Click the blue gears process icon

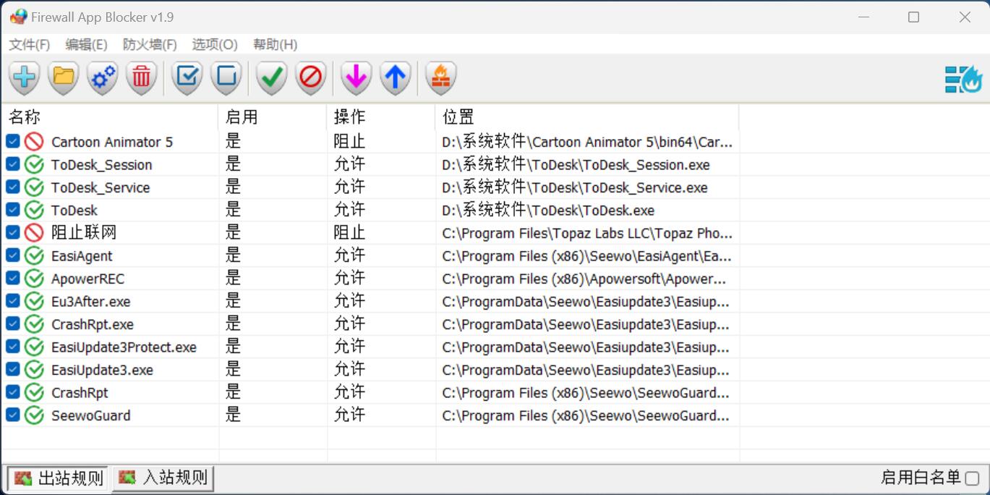coord(103,77)
